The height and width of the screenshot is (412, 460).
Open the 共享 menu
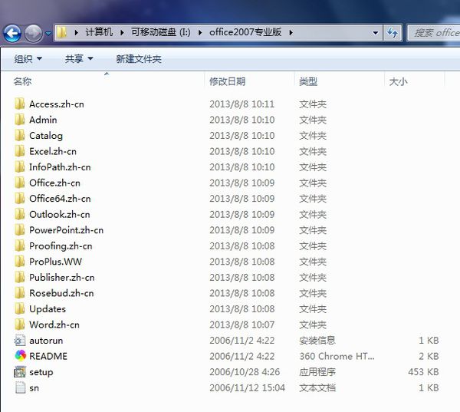point(79,59)
